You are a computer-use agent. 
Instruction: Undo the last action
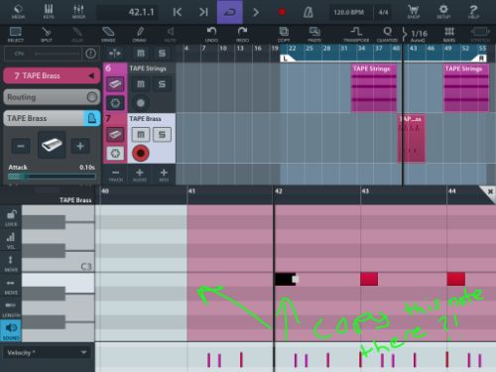pos(211,35)
